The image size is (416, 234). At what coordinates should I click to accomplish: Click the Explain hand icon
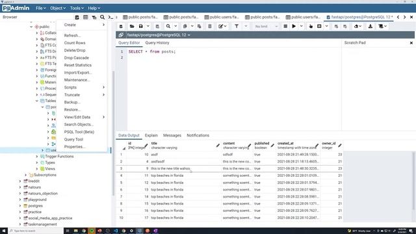[311, 26]
